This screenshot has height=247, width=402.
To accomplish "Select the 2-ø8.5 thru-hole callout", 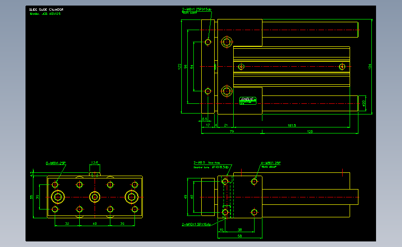I will click(x=206, y=163).
